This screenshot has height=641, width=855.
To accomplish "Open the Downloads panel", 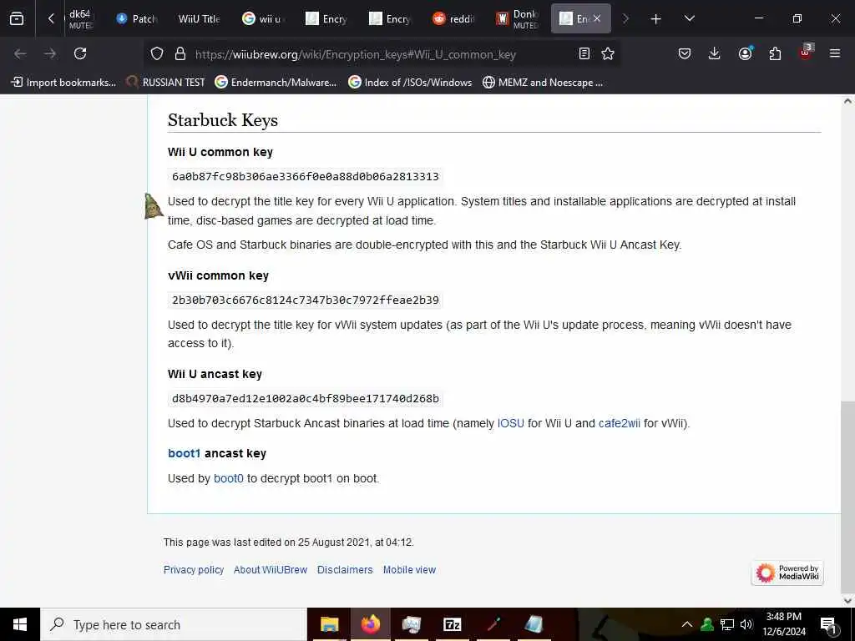I will (714, 53).
